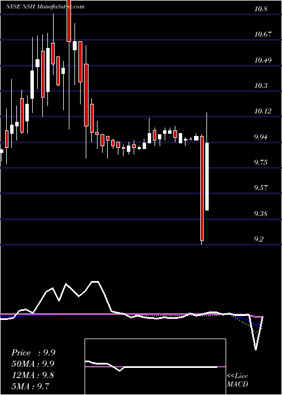Click the 5MA : 9.7 readout
The height and width of the screenshot is (395, 282).
pos(30,386)
